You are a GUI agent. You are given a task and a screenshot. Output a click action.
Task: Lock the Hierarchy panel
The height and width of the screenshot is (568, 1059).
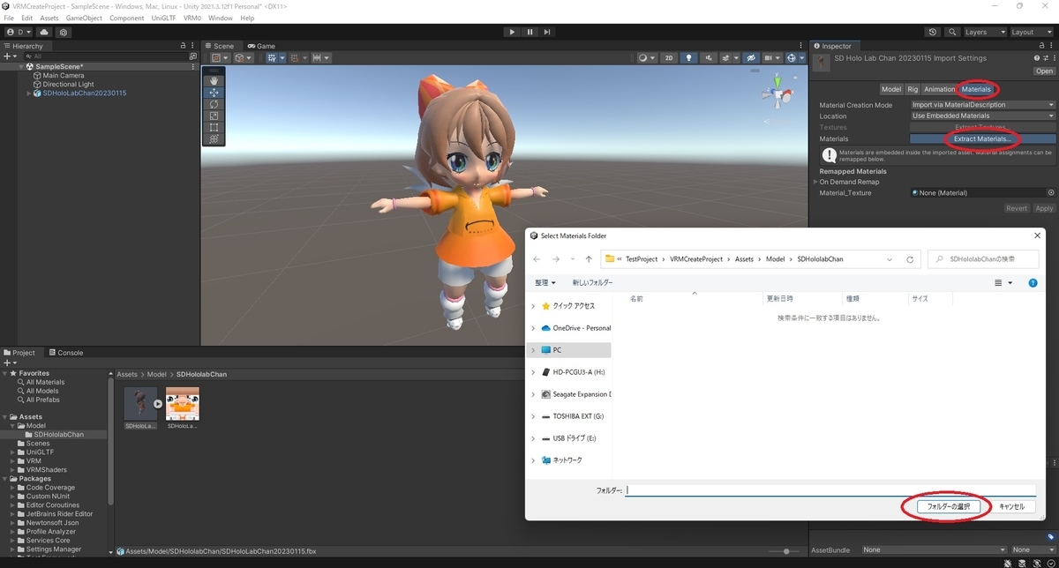182,46
